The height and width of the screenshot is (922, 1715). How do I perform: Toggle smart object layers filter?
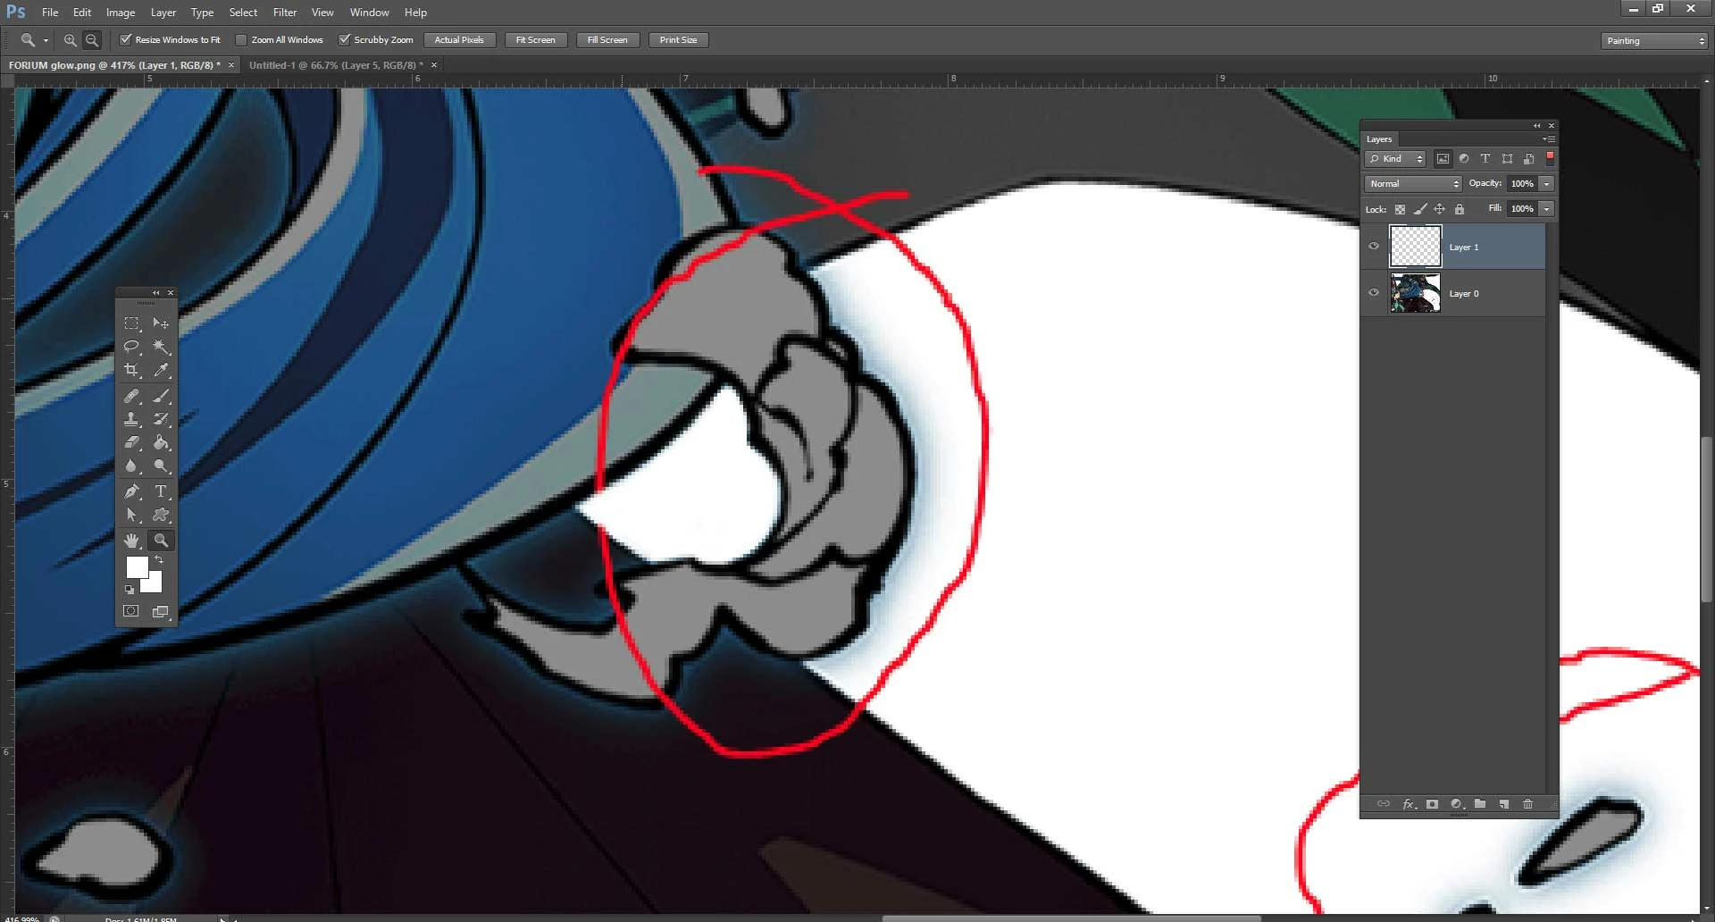pyautogui.click(x=1528, y=159)
